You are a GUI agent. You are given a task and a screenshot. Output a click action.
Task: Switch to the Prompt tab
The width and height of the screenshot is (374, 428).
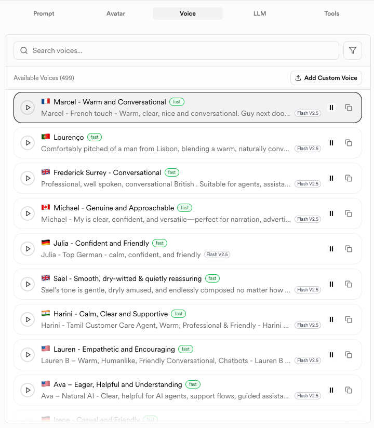[44, 14]
